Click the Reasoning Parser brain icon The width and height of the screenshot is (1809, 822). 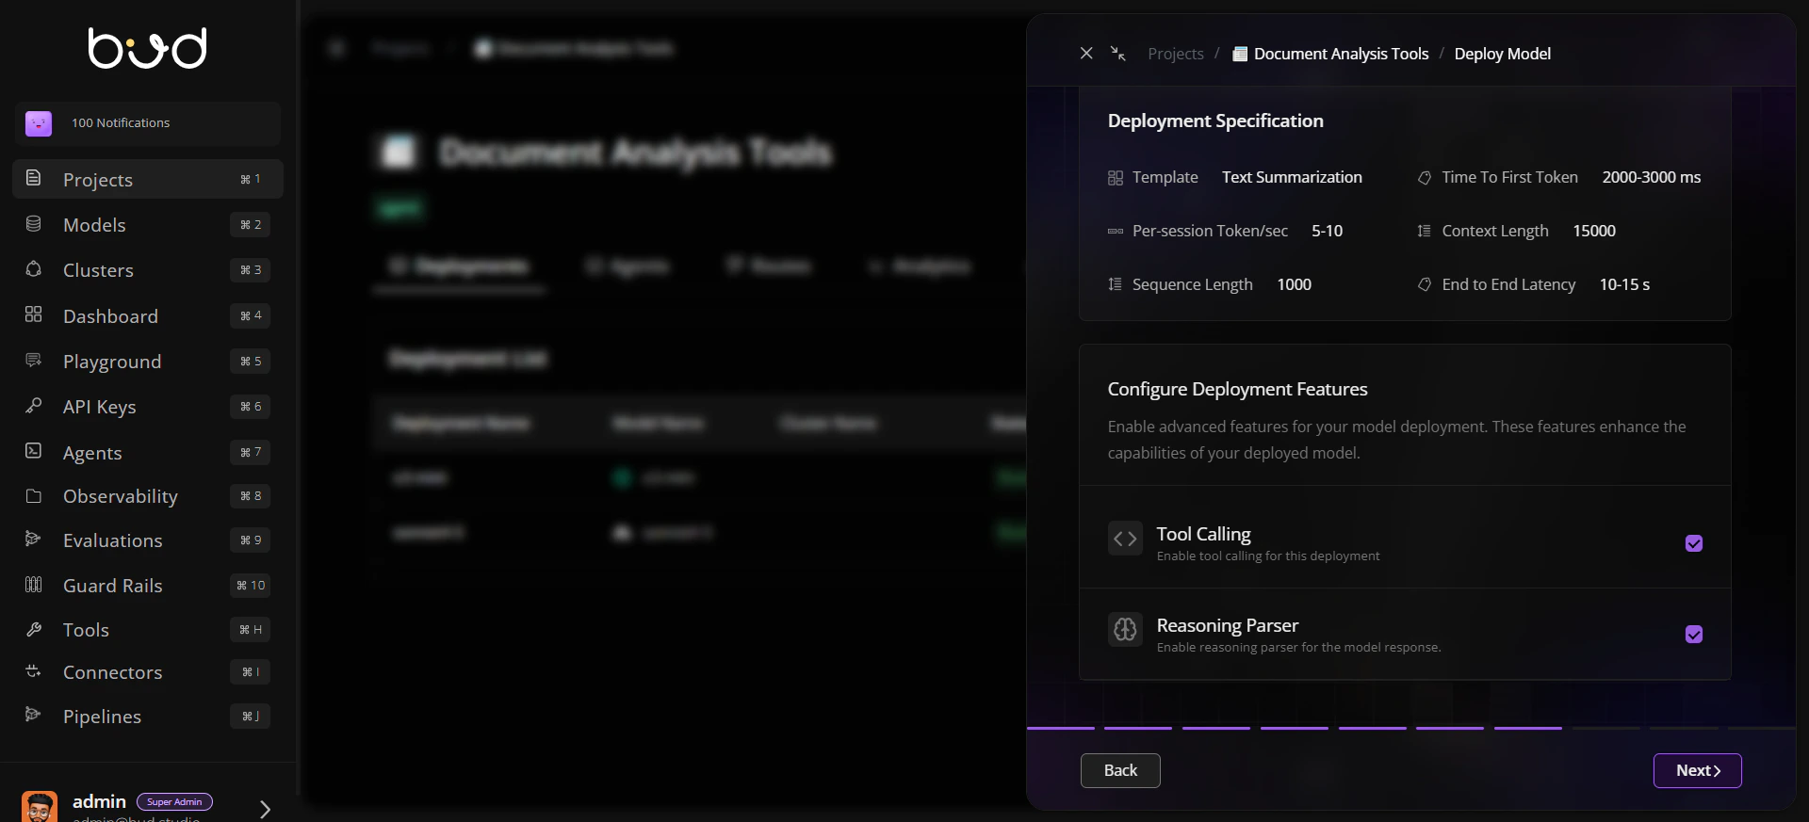tap(1125, 629)
